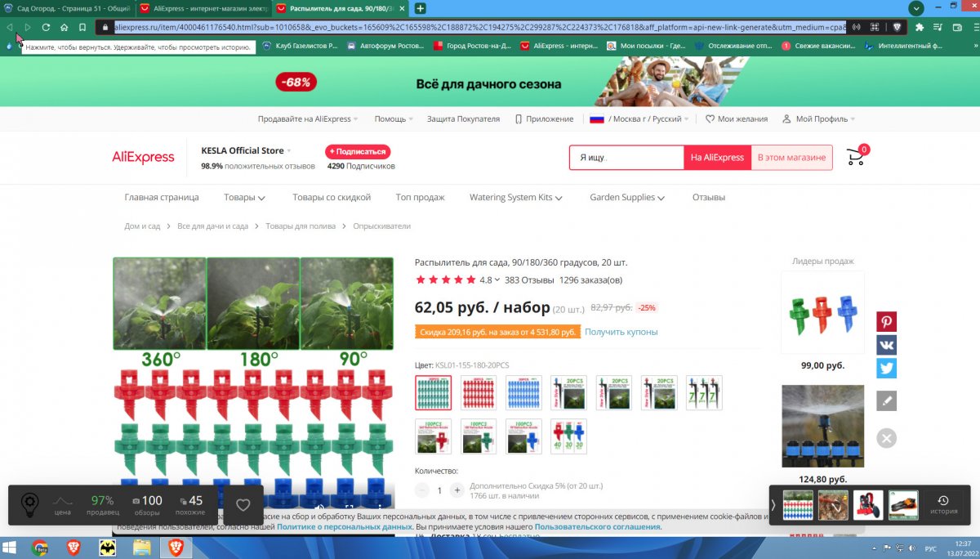The height and width of the screenshot is (559, 980).
Task: Open the browser extensions puzzle icon
Action: point(920,27)
